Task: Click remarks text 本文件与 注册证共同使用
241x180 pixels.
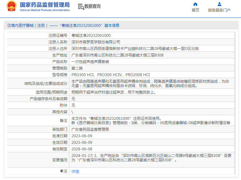Action: 117,119
